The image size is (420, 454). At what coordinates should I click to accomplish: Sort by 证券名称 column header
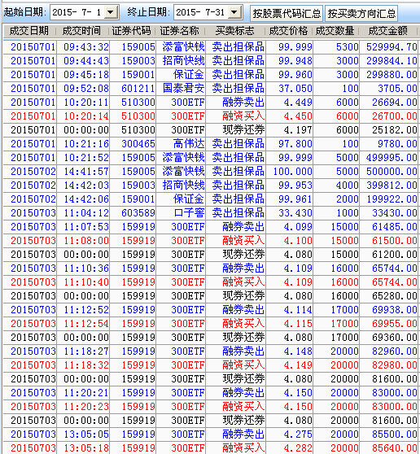point(180,31)
